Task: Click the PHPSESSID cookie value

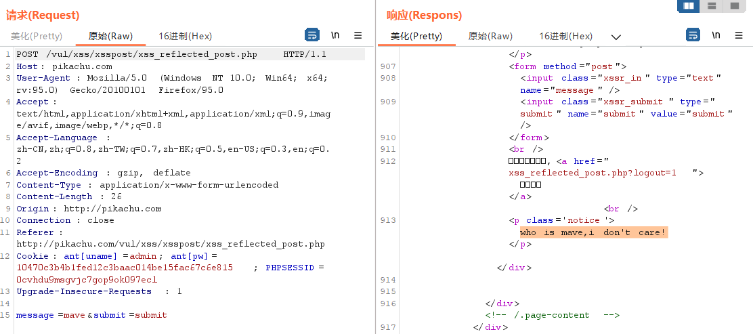Action: (87, 280)
